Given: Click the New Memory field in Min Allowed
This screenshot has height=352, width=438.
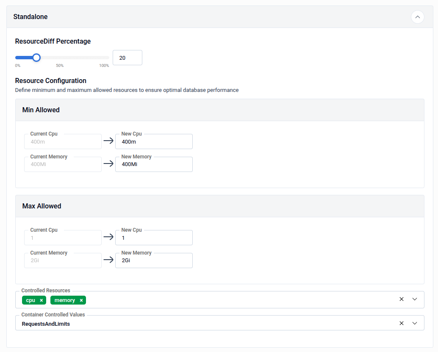Looking at the screenshot, I should tap(154, 164).
